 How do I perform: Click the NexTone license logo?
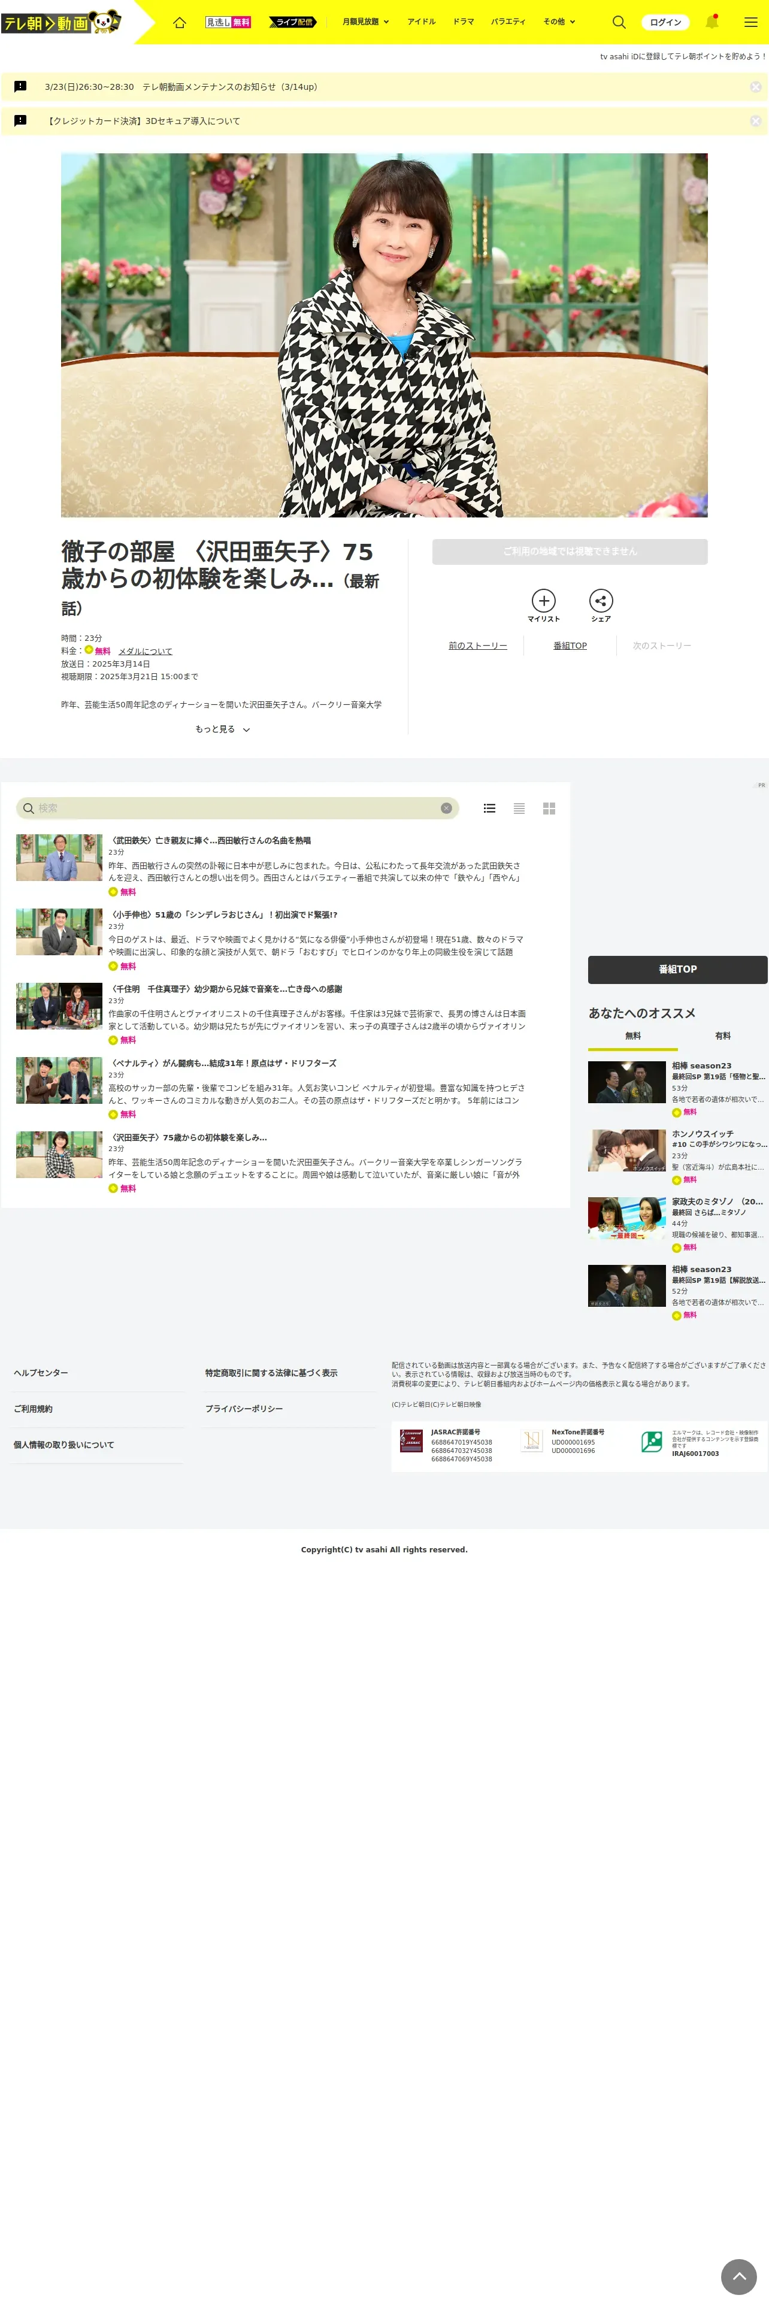[532, 1441]
